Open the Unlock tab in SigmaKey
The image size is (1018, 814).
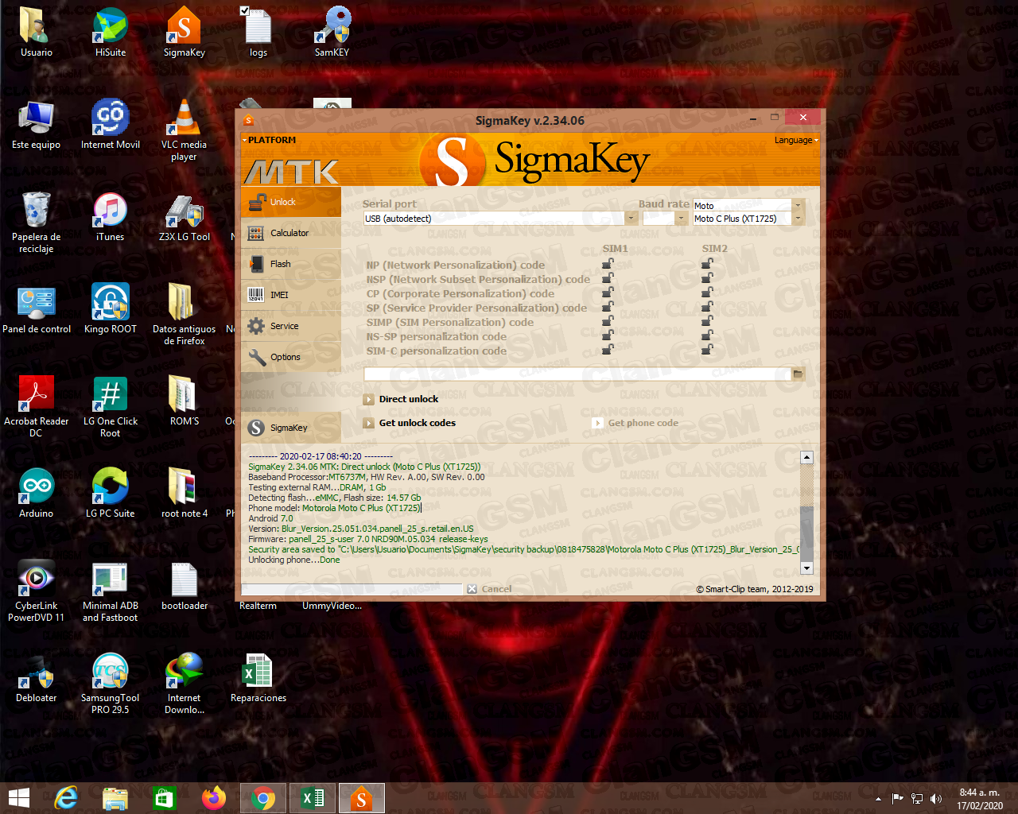coord(291,202)
